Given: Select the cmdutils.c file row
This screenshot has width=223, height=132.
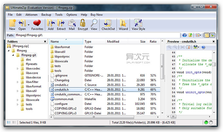Looking at the screenshot, I should (x=105, y=85).
